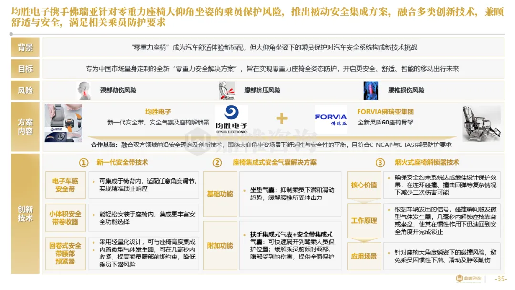515x290 pixels.
Task: Click the Joyson Electronics logo
Action: (x=232, y=119)
